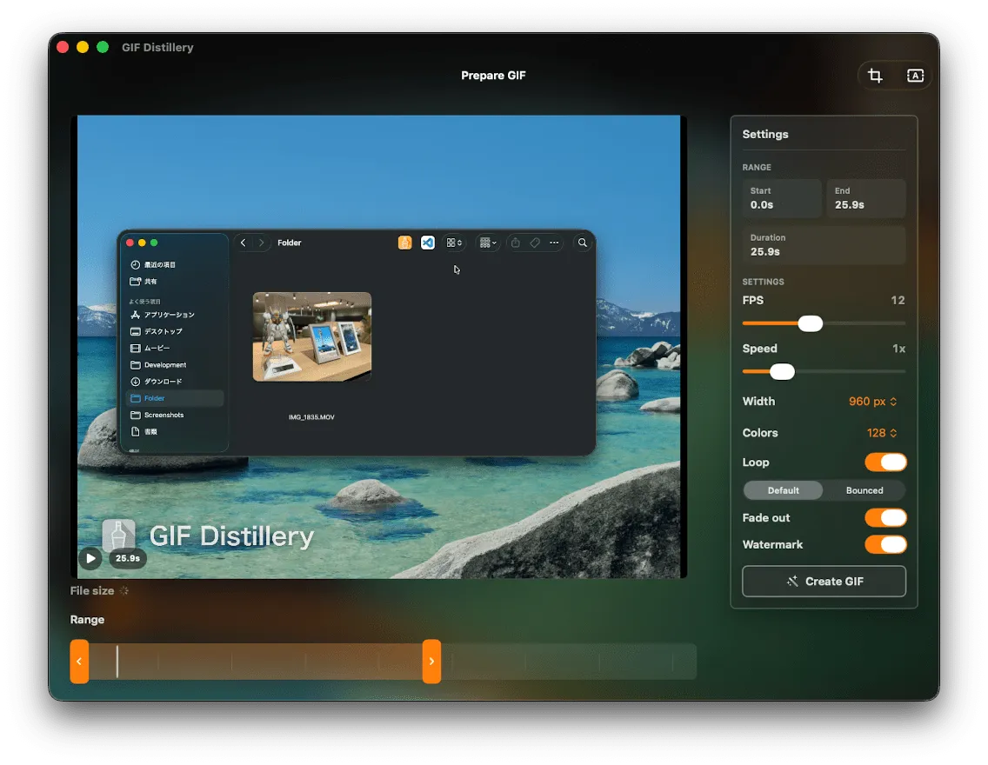The image size is (988, 765).
Task: Click the Finder more options ellipsis
Action: 555,243
